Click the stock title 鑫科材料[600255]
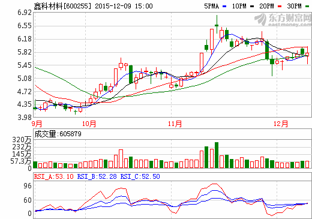This screenshot has width=312, height=219. (62, 6)
